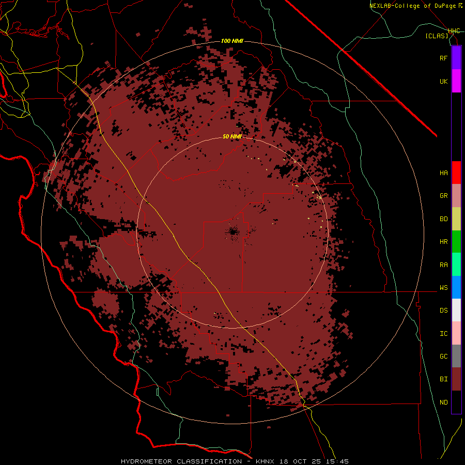Select the blue WS color swatch
Screen dimensions: 465x465
tap(456, 287)
